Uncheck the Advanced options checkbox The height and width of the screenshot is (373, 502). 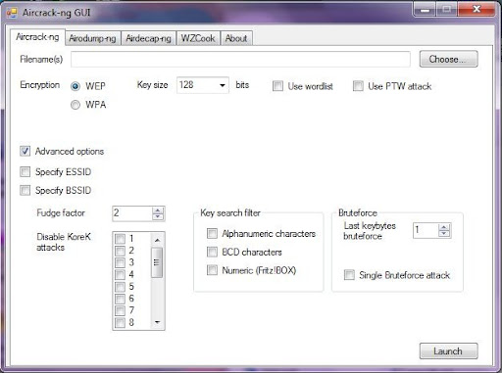click(x=25, y=151)
